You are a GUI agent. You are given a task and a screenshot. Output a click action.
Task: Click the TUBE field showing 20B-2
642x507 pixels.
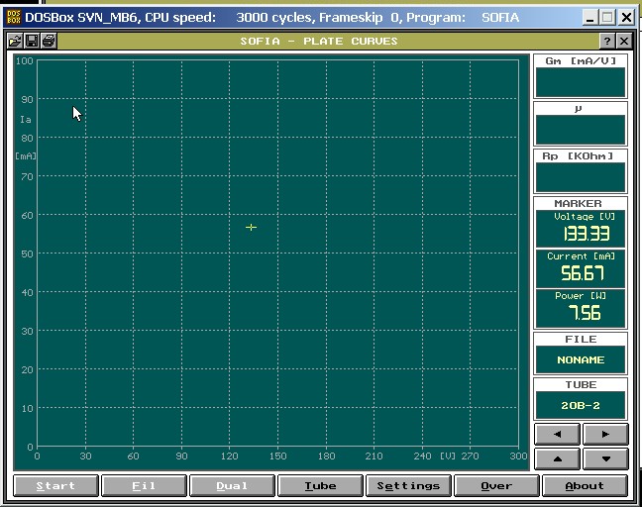pyautogui.click(x=581, y=405)
